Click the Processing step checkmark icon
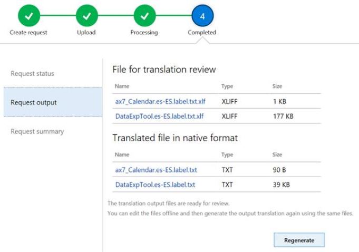359x252 pixels. tap(144, 15)
